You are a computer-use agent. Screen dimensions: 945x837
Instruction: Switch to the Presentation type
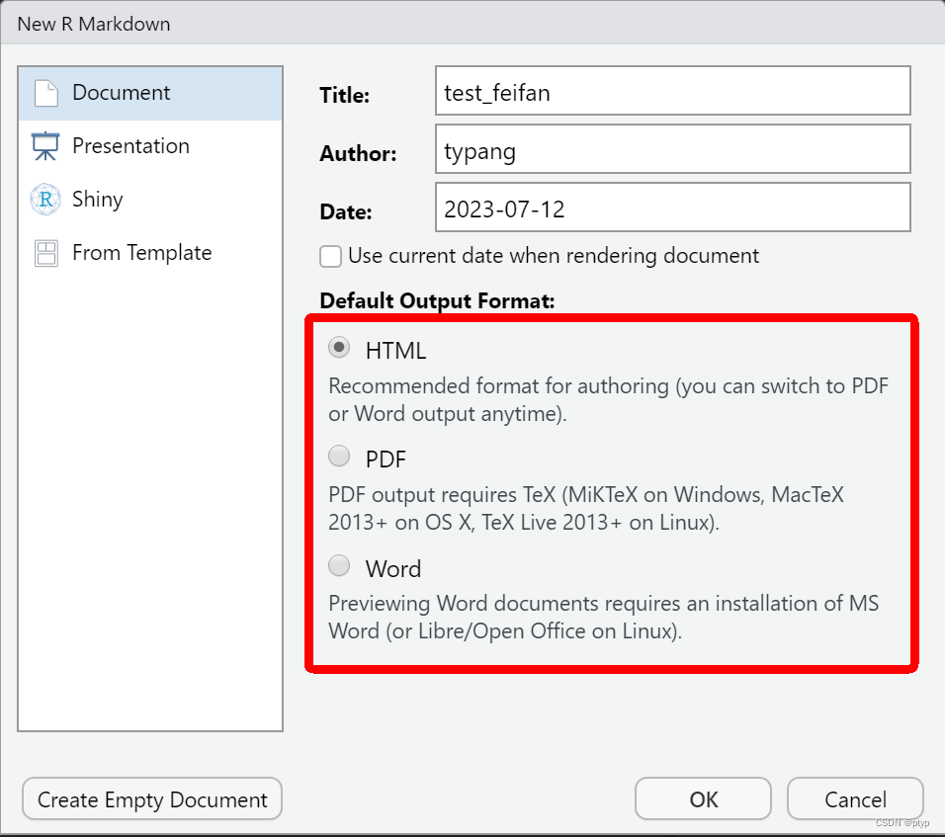tap(150, 146)
